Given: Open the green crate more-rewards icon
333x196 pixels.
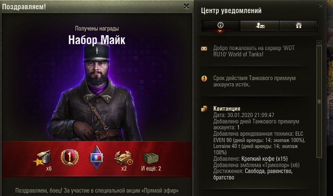Looking at the screenshot, I should coord(151,158).
